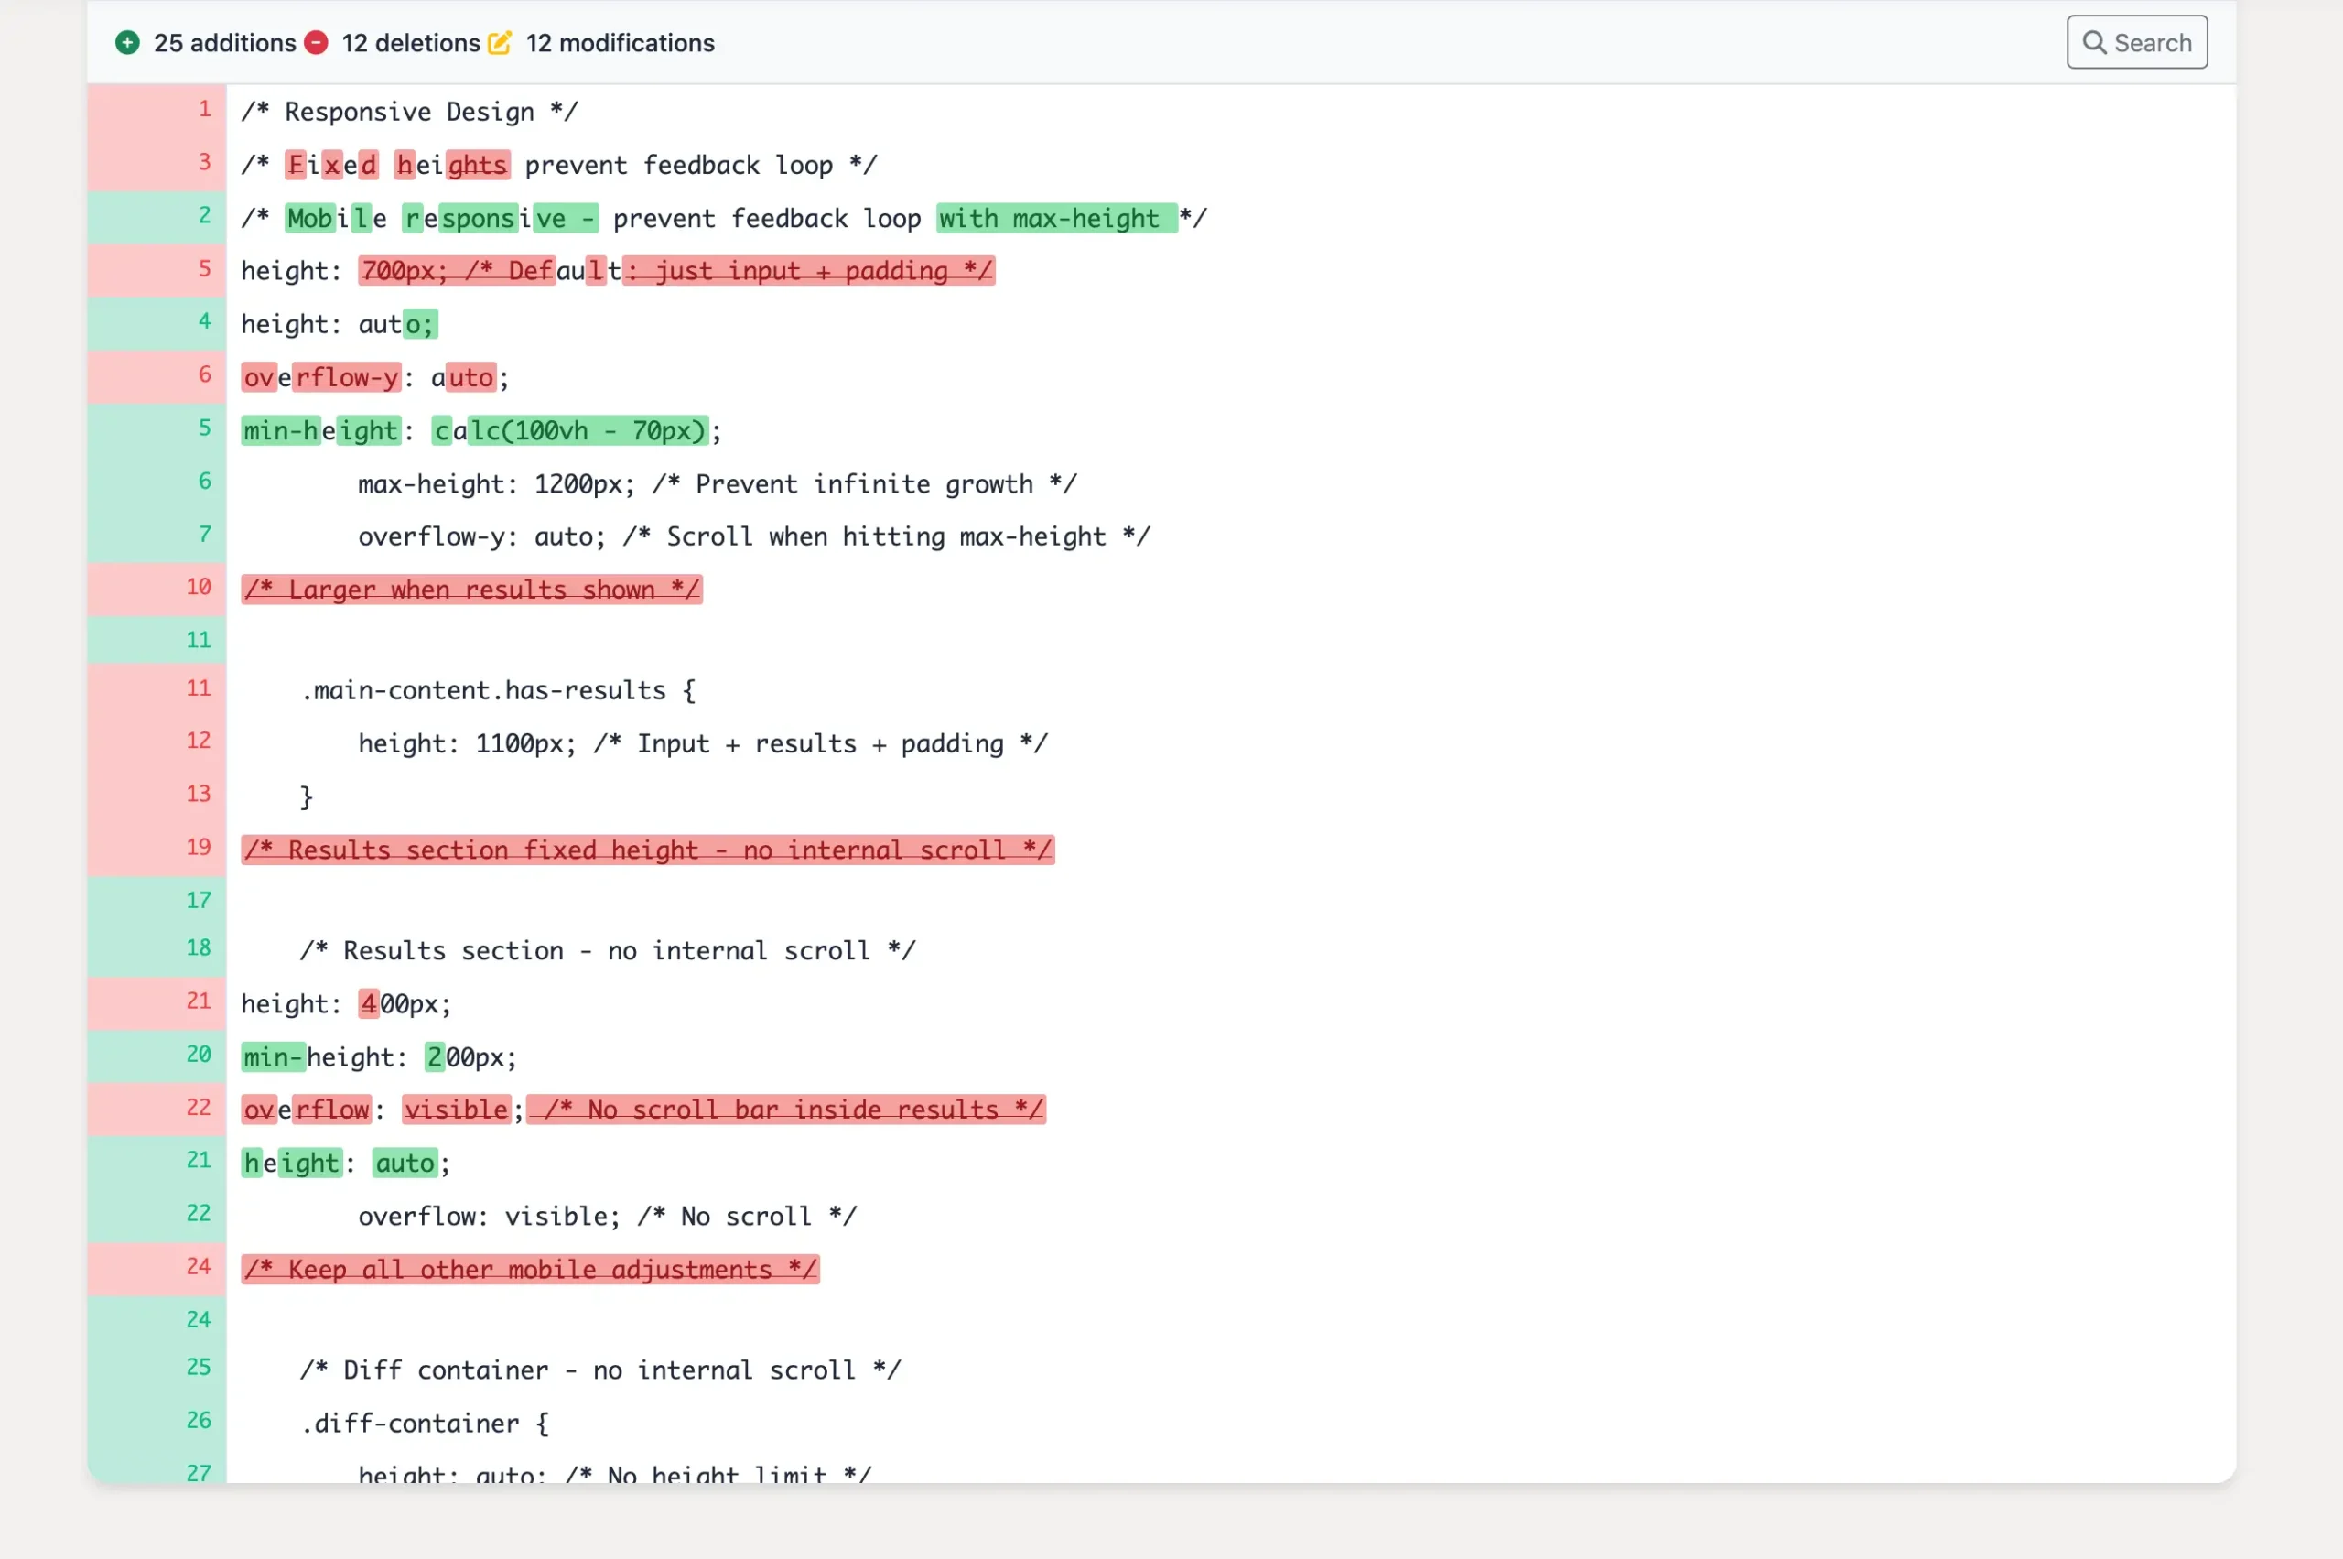Open the Search box
This screenshot has width=2343, height=1559.
tap(2136, 43)
